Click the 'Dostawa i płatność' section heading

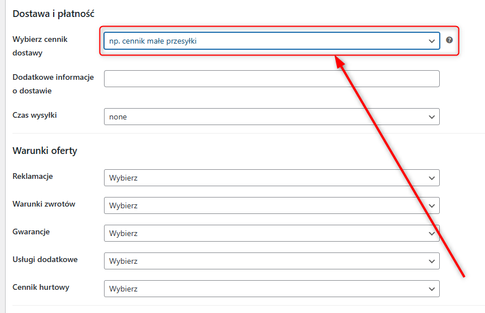point(53,12)
